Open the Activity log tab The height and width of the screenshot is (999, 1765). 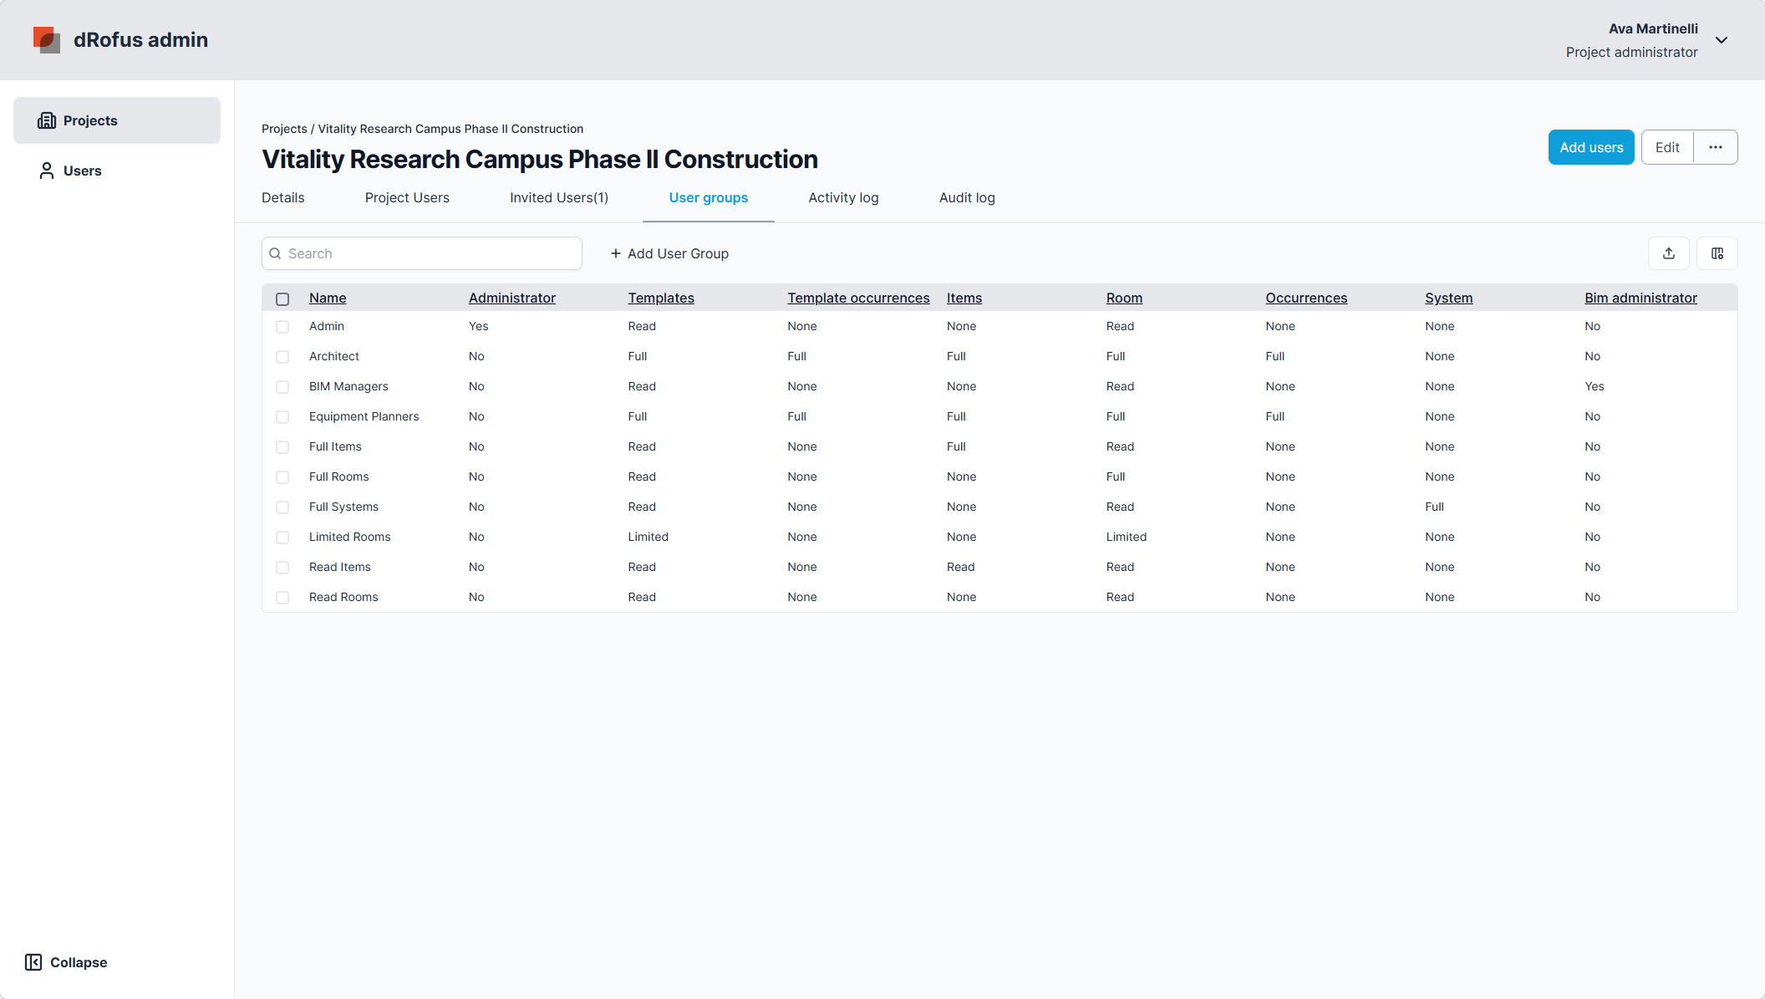click(x=843, y=198)
